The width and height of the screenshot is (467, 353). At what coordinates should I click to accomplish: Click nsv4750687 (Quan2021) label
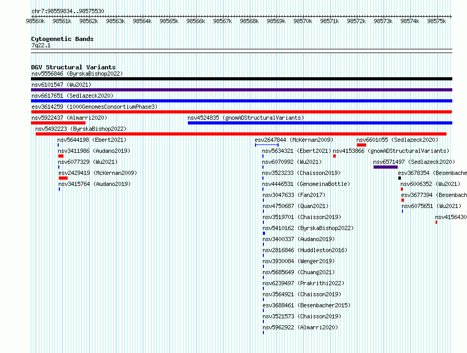[295, 206]
